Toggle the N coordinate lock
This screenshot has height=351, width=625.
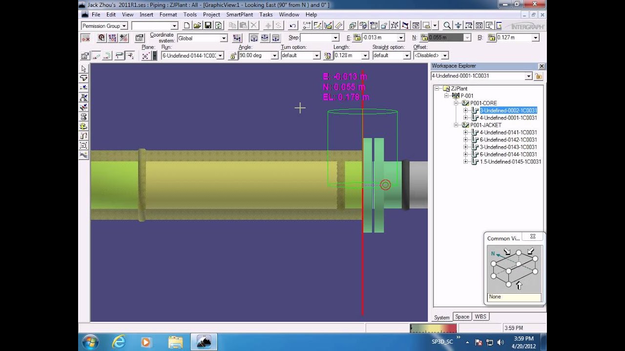[424, 38]
